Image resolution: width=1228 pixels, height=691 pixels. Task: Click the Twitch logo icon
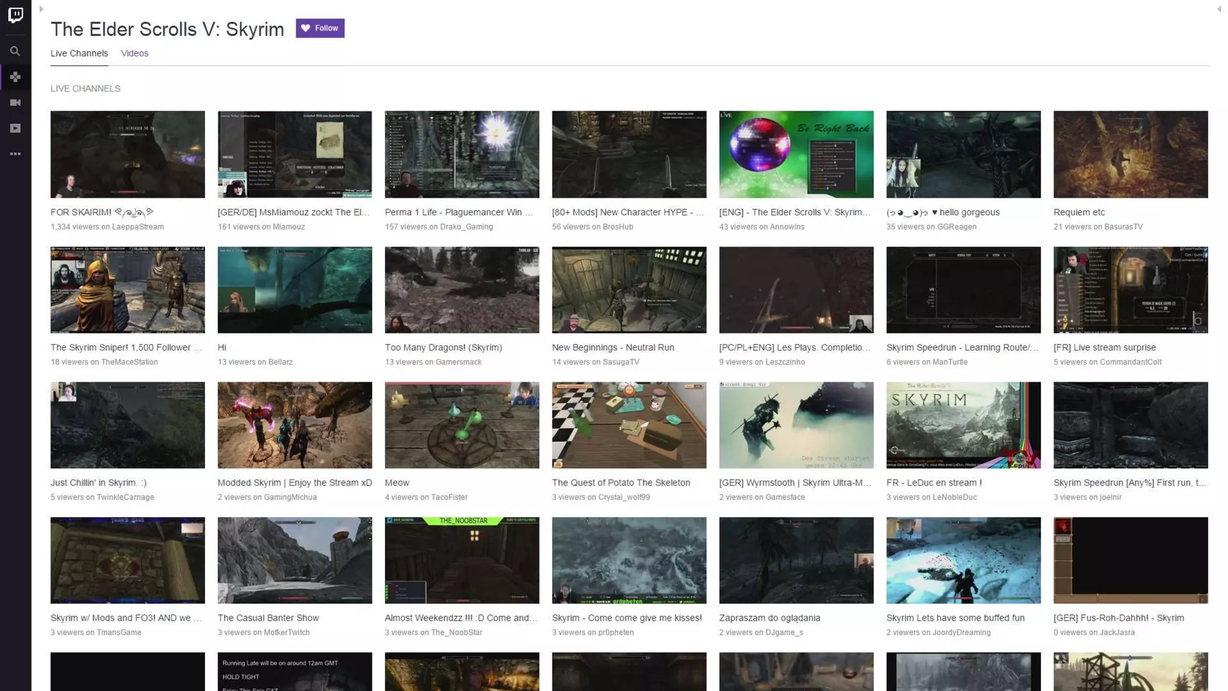(x=16, y=15)
